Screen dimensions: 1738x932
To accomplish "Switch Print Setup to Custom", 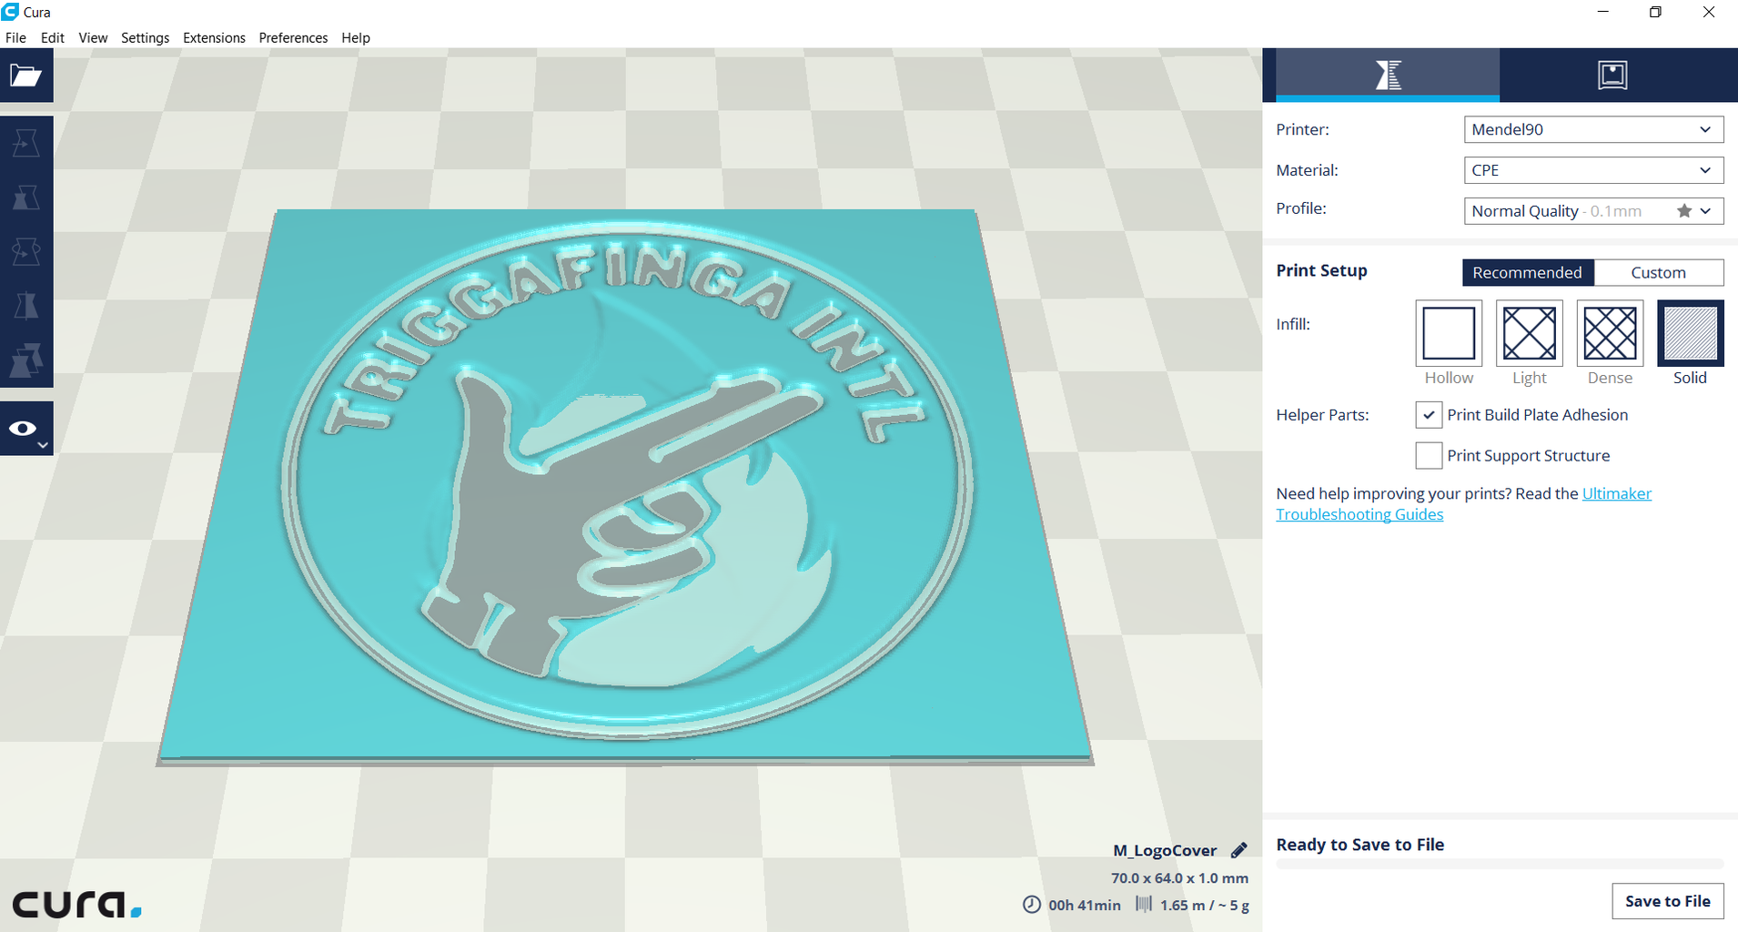I will [1658, 272].
